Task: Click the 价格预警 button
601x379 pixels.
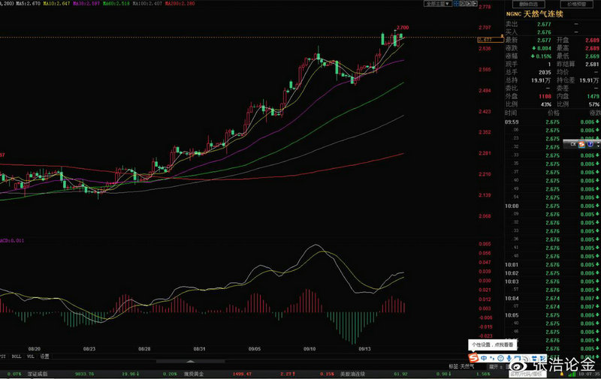Action: [578, 4]
